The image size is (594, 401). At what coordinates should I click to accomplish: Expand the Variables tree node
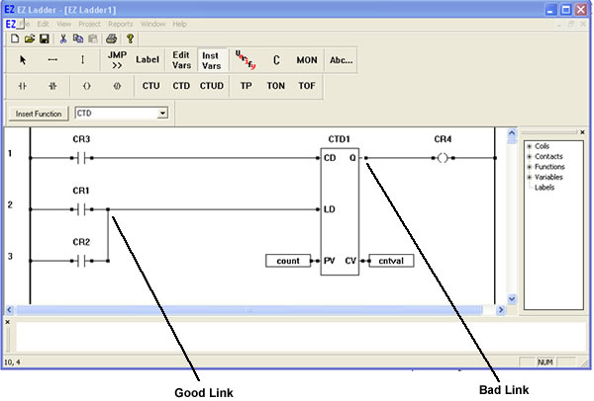[x=530, y=177]
